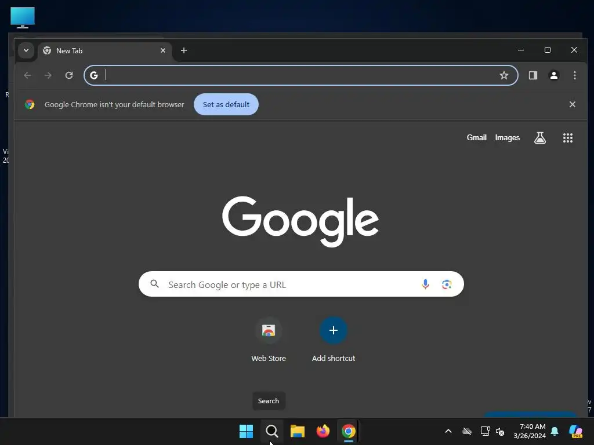
Task: Open the Windows Start menu
Action: tap(246, 431)
